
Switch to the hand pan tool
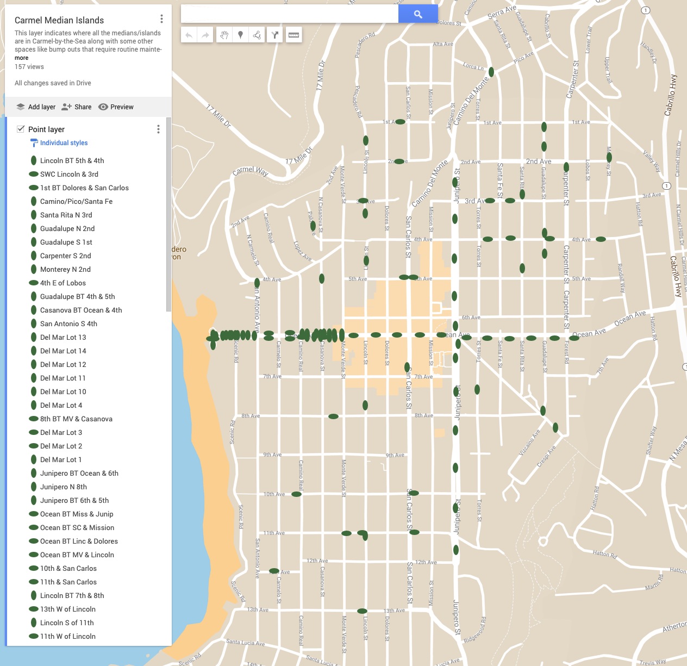point(224,34)
